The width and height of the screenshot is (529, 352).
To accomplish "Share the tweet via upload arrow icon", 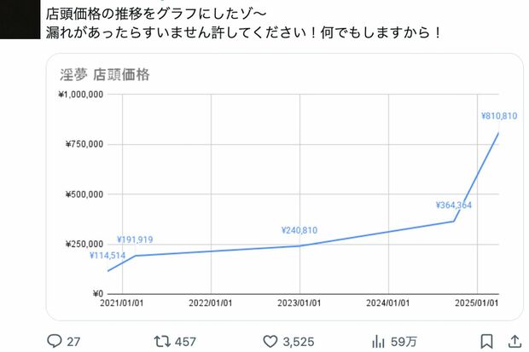I will point(516,341).
